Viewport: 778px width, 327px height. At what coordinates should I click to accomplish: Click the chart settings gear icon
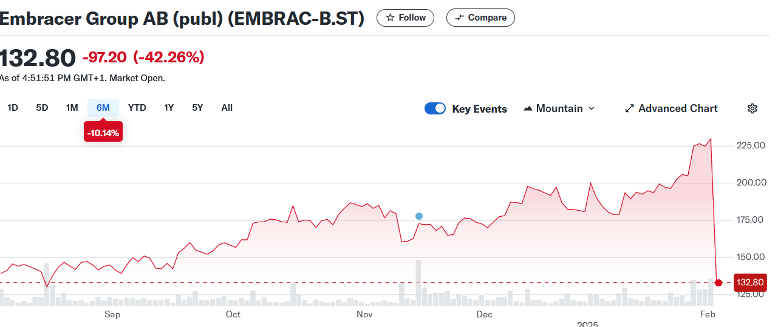752,108
